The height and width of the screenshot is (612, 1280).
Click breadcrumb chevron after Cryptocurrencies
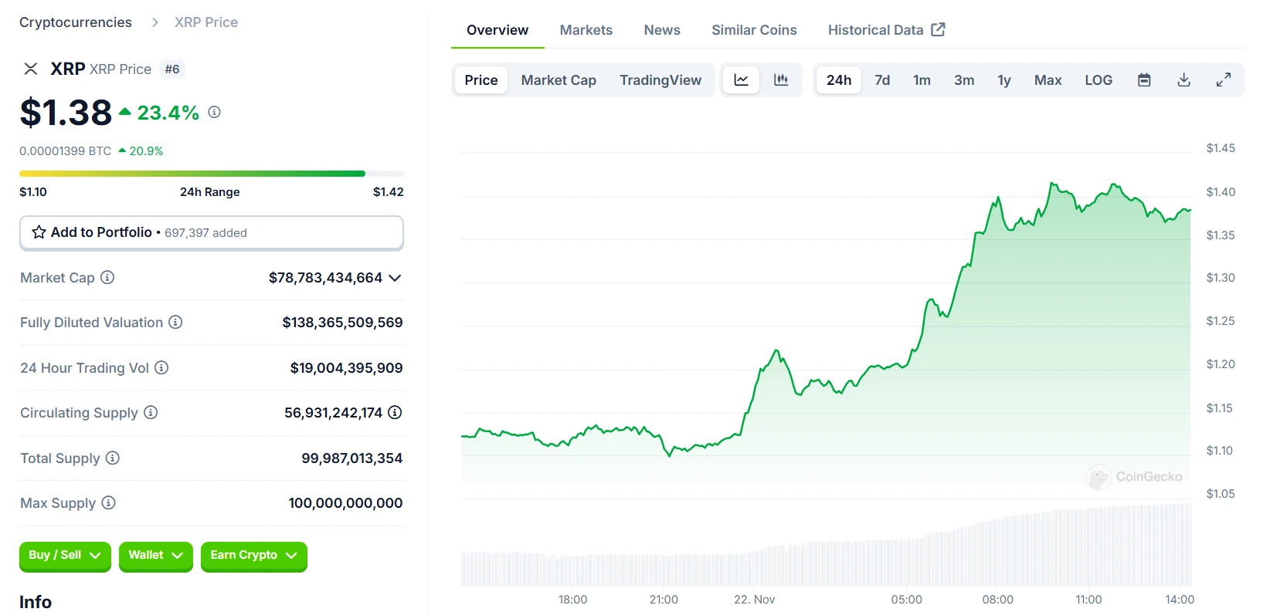(x=155, y=22)
